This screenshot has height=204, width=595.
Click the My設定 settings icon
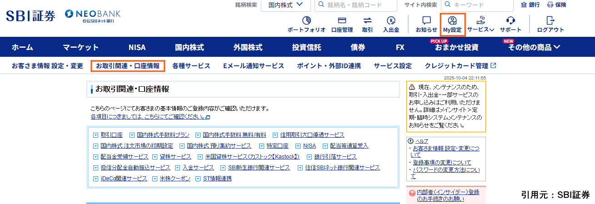452,21
